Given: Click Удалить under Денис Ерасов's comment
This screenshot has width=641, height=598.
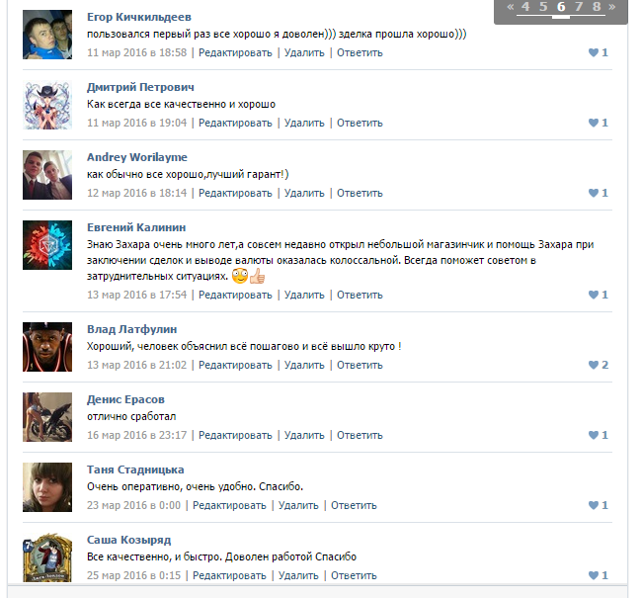Looking at the screenshot, I should pos(304,435).
